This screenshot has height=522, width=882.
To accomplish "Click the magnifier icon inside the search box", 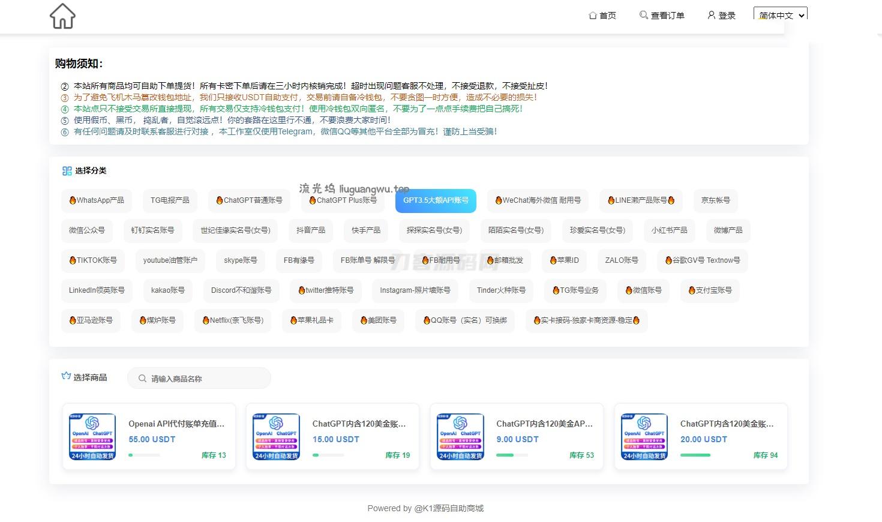I will point(142,378).
